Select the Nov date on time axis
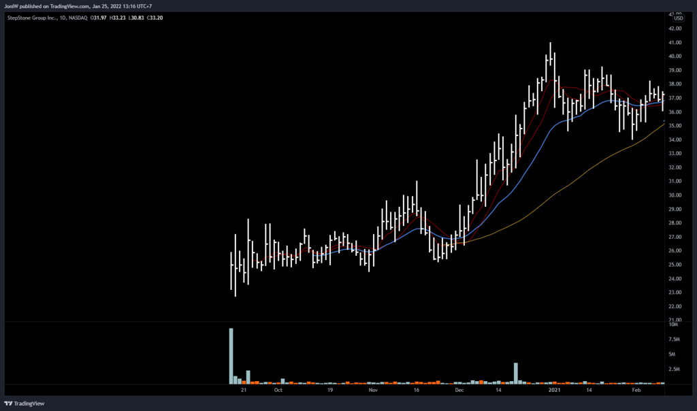 pyautogui.click(x=372, y=391)
